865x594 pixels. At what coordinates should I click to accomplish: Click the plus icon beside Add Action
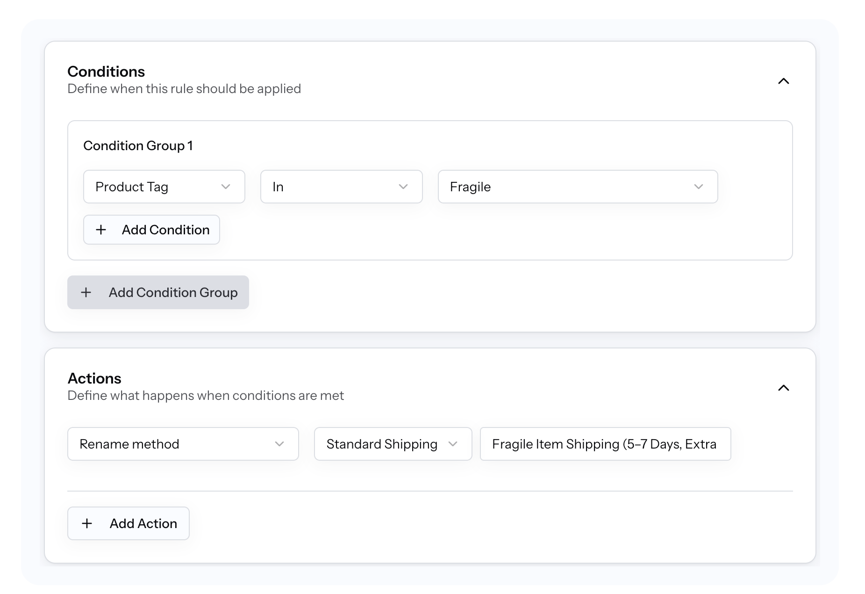[87, 523]
